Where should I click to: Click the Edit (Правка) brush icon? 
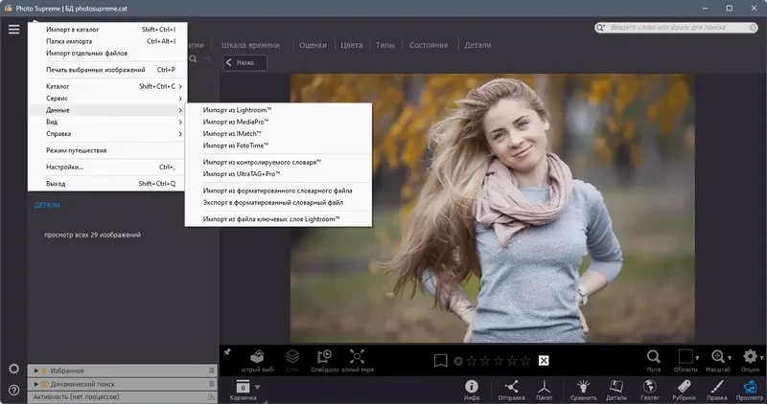[x=716, y=386]
